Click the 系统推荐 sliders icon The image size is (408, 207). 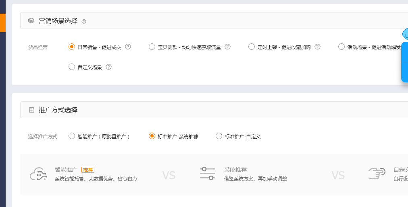coord(208,173)
